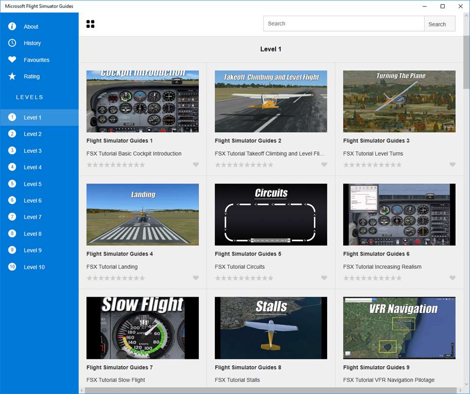Select the Level 10 number badge
Viewport: 470px width, 394px height.
pyautogui.click(x=12, y=267)
